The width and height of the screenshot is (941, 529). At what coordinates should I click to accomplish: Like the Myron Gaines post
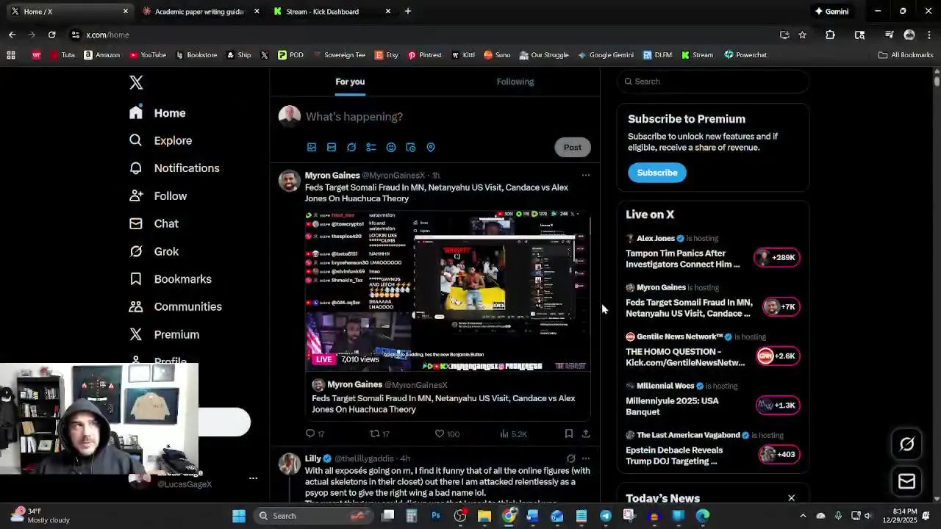click(447, 433)
